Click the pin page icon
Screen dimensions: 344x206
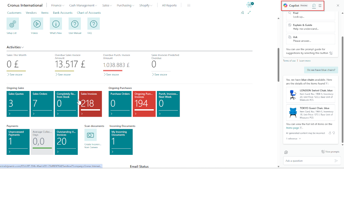(243, 12)
